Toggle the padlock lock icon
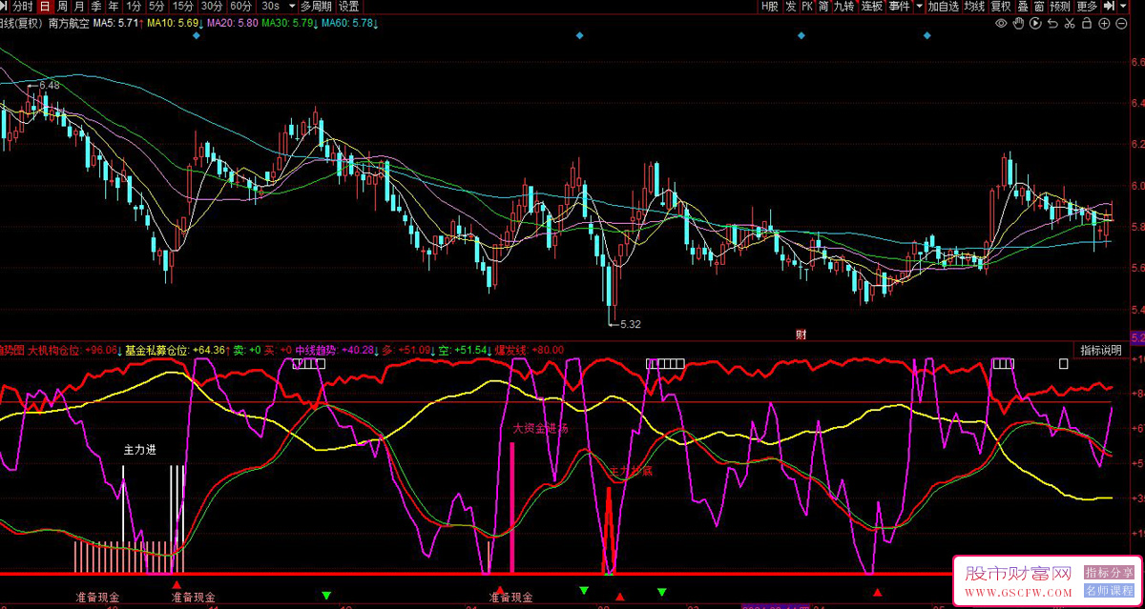 1087,23
